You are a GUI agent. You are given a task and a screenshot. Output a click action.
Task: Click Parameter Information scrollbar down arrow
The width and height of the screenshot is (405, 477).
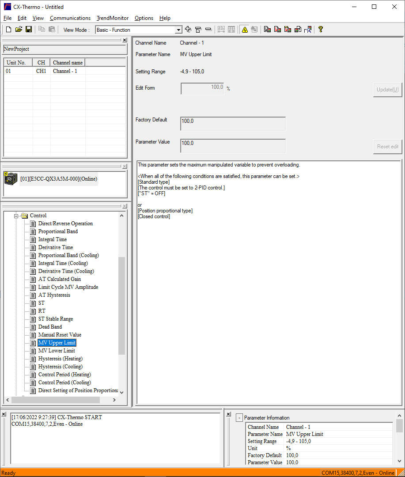400,461
